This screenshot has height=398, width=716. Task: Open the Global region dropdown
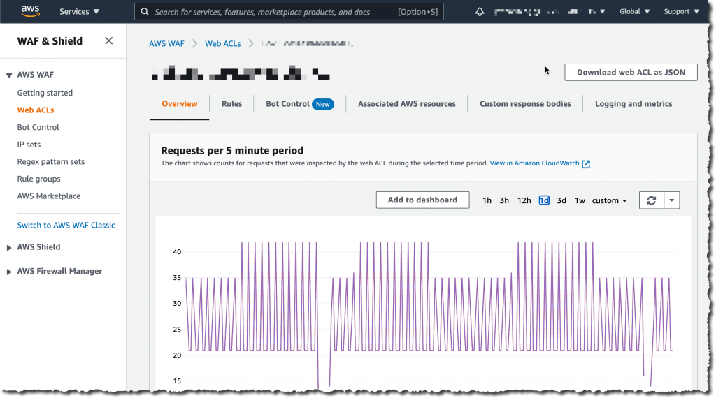coord(634,12)
